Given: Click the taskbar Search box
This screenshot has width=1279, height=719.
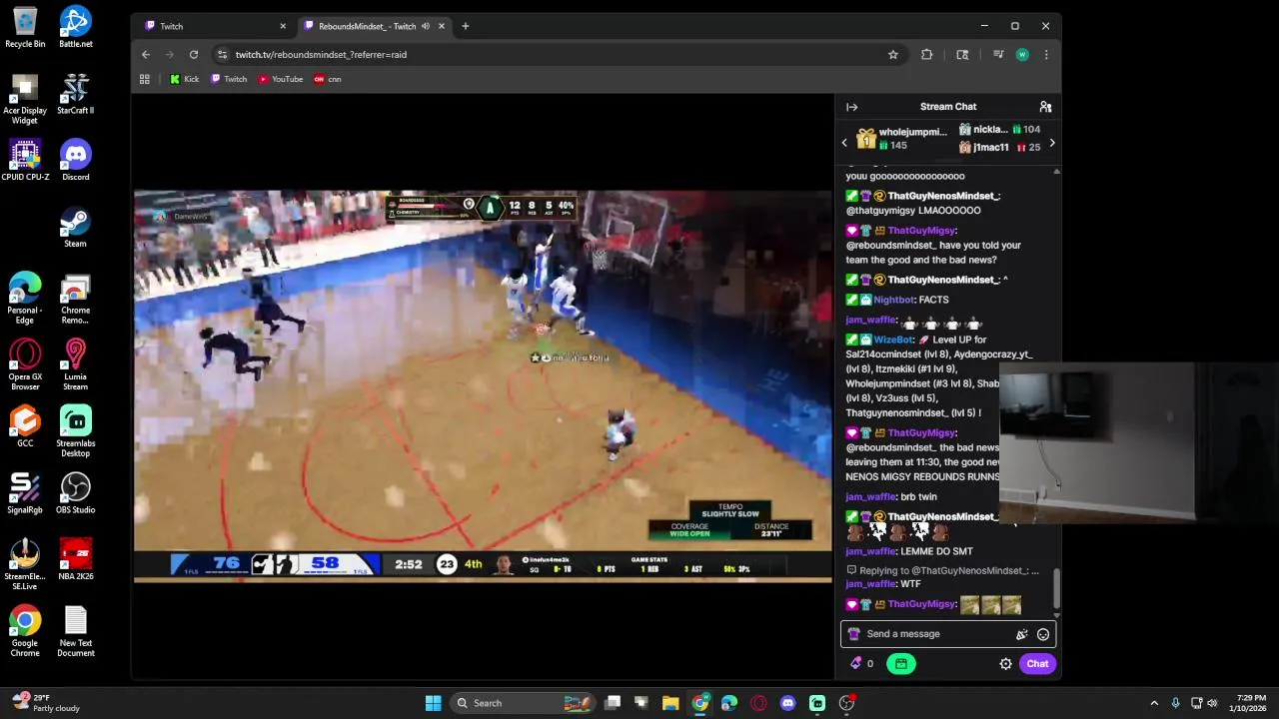Looking at the screenshot, I should [x=523, y=703].
